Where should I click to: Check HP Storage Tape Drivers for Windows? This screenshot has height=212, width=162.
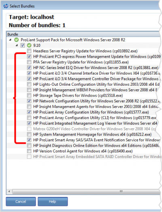29,95
